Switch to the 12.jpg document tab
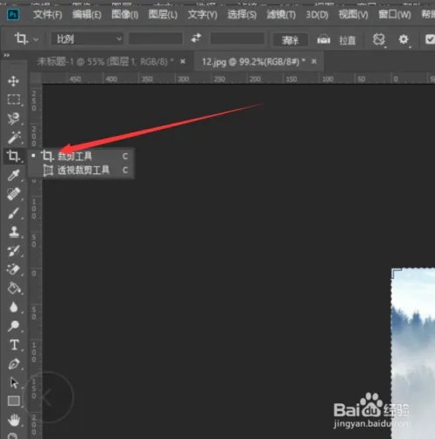Screen dimensions: 435x439 click(x=253, y=62)
